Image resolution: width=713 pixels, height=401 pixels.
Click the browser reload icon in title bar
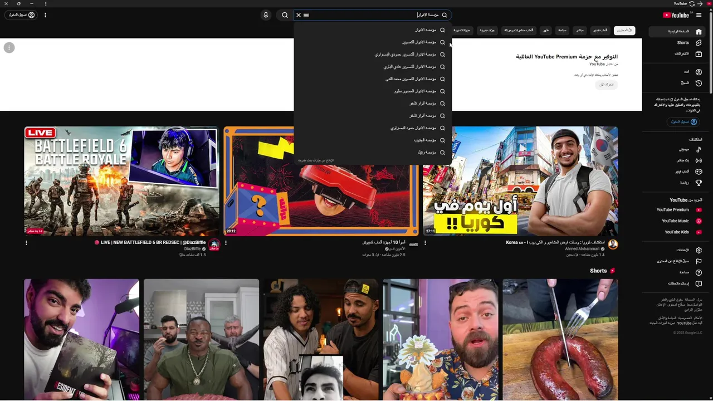692,3
